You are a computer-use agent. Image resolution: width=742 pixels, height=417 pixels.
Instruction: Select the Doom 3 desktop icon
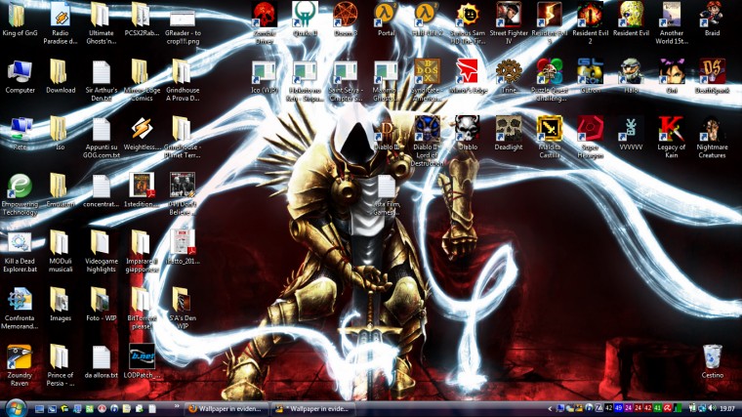coord(346,15)
